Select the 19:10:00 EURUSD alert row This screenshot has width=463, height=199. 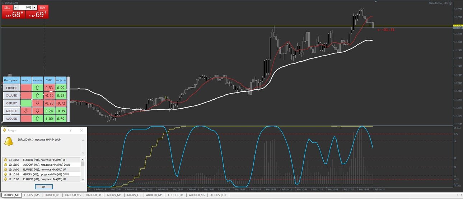tap(42, 179)
